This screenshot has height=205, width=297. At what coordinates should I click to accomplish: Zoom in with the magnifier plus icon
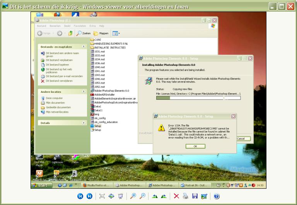(133, 196)
